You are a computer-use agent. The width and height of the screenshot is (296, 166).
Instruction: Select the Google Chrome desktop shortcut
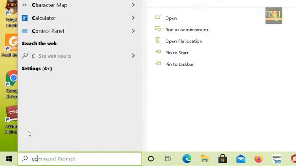click(11, 84)
